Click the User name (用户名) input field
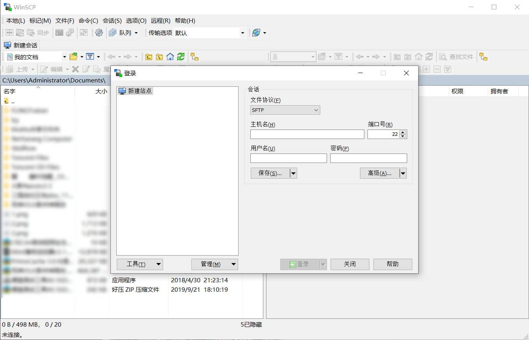529x340 pixels. coord(288,158)
